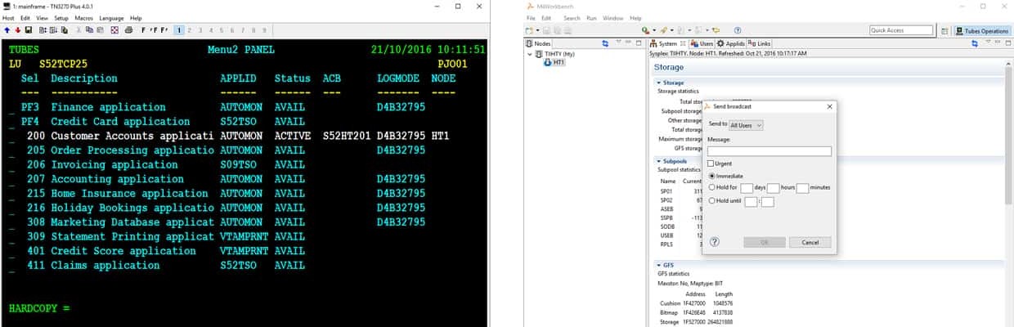This screenshot has height=327, width=1014.
Task: Open the Send to All Users dropdown
Action: (x=746, y=125)
